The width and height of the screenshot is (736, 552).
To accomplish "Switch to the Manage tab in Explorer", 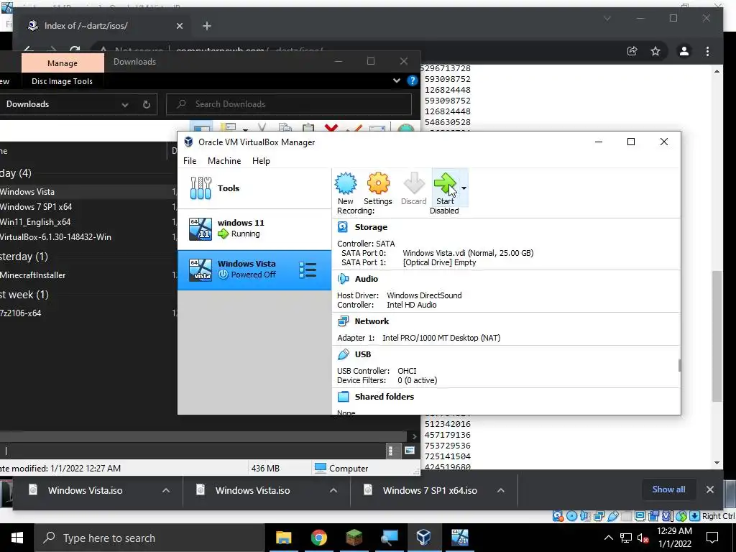I will coord(63,63).
